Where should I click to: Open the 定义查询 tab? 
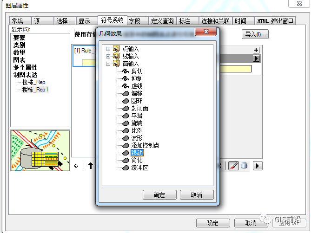coord(162,21)
